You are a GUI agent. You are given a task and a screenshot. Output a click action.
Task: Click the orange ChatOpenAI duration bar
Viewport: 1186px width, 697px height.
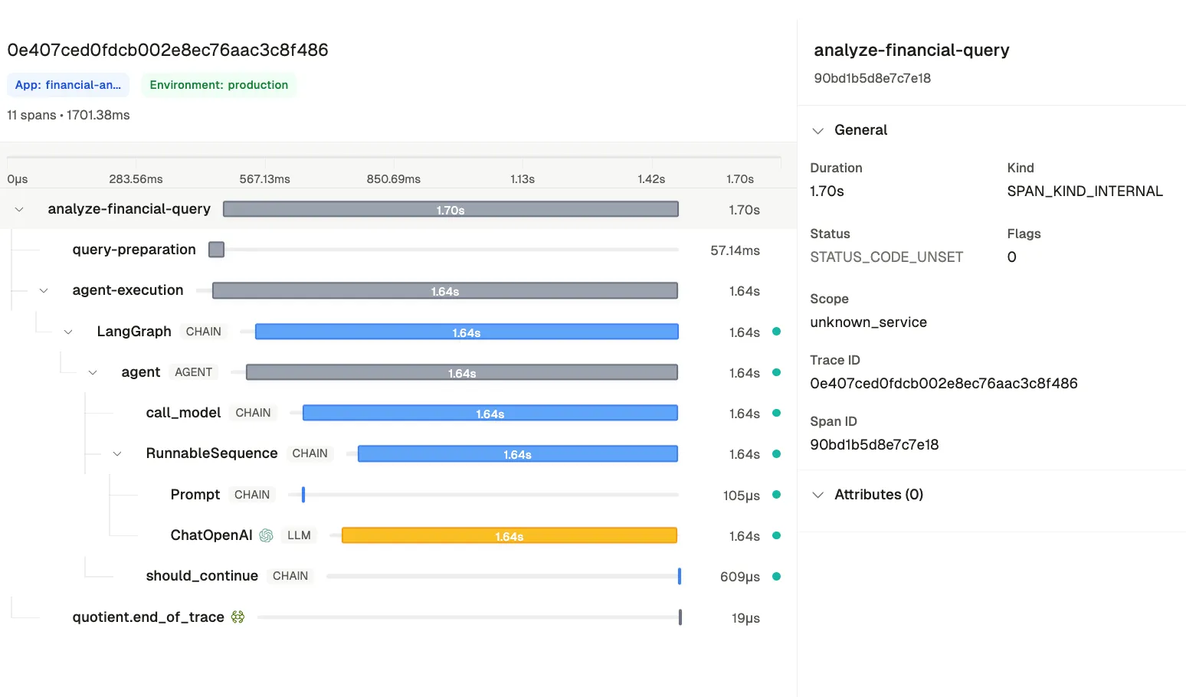point(509,535)
